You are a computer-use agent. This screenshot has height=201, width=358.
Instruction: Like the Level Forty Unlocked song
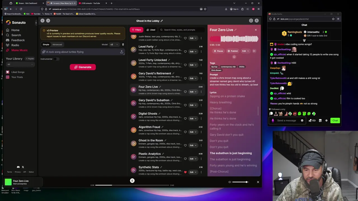[x=185, y=65]
